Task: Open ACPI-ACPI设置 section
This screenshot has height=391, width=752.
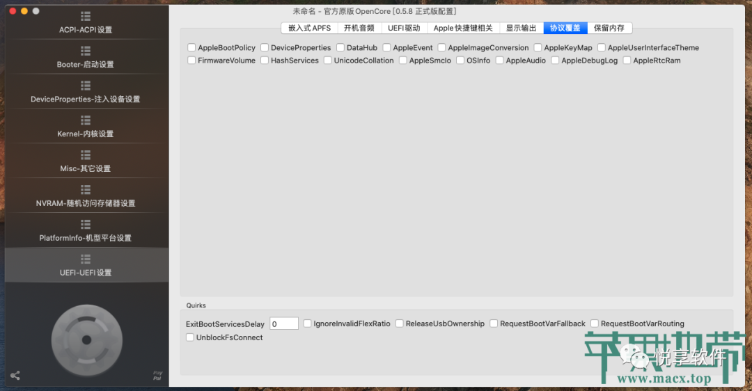Action: (x=86, y=30)
